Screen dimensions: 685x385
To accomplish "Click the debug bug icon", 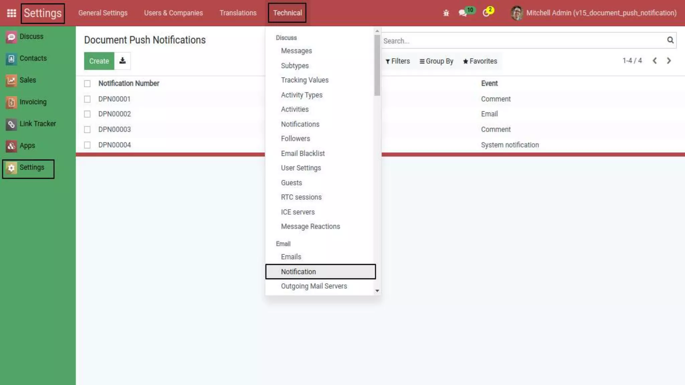I will [x=446, y=13].
